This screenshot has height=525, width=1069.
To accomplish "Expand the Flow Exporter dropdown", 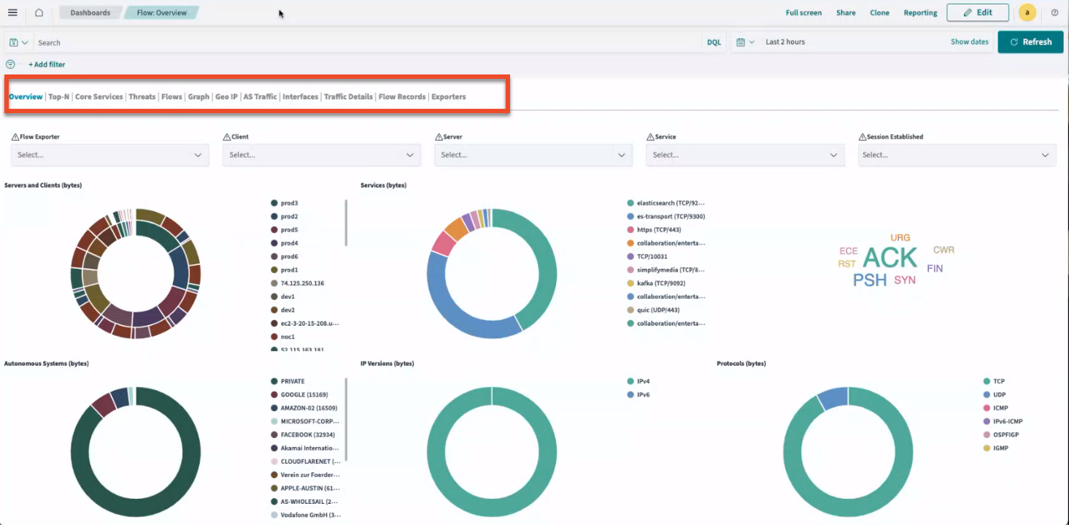I will click(x=109, y=155).
